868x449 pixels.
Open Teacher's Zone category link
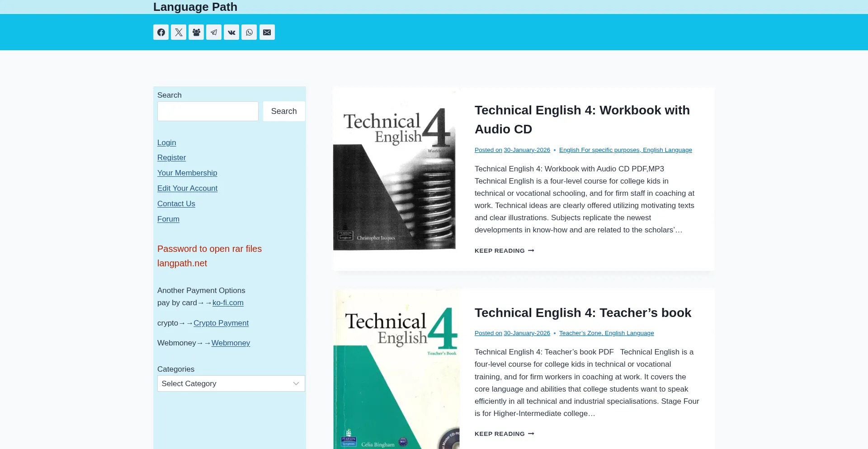(580, 333)
